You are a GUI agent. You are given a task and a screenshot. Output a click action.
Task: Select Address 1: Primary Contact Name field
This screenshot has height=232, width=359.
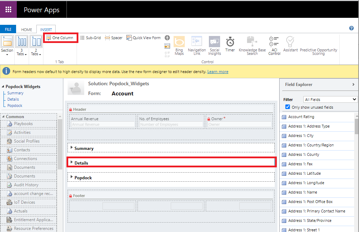pos(318,211)
